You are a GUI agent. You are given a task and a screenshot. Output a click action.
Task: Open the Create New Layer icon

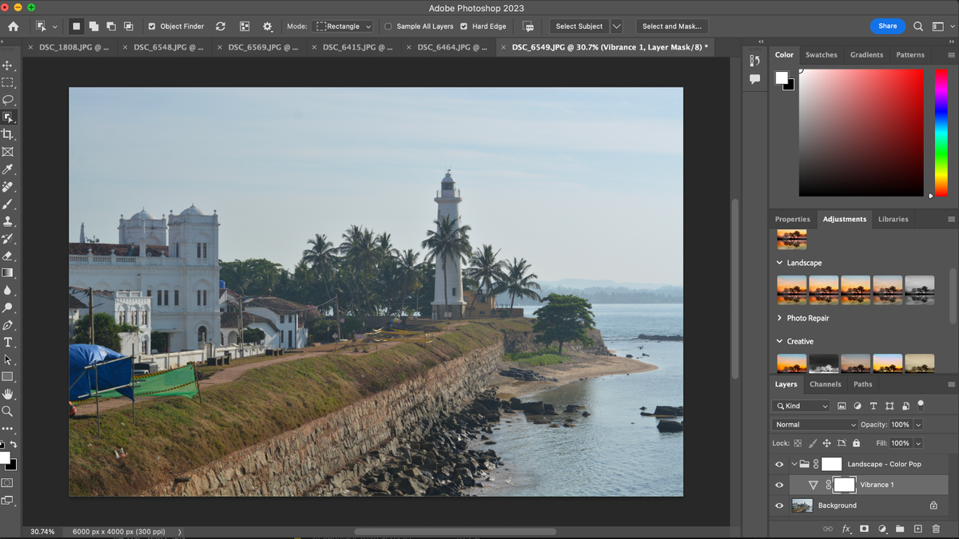[918, 529]
